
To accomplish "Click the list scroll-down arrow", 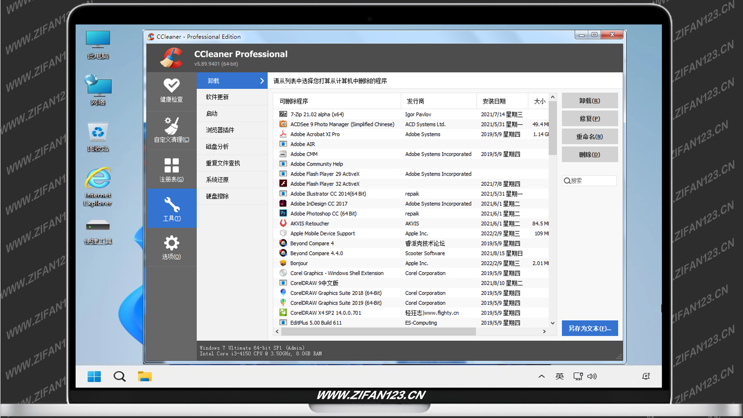I will click(552, 323).
